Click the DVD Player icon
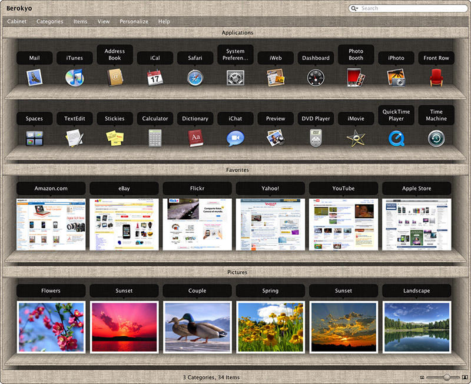Viewport: 471px width, 384px height. coord(316,138)
